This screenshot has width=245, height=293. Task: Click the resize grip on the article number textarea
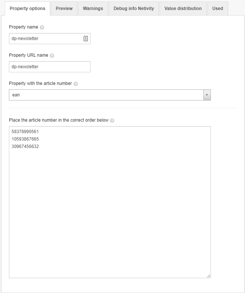click(x=209, y=276)
